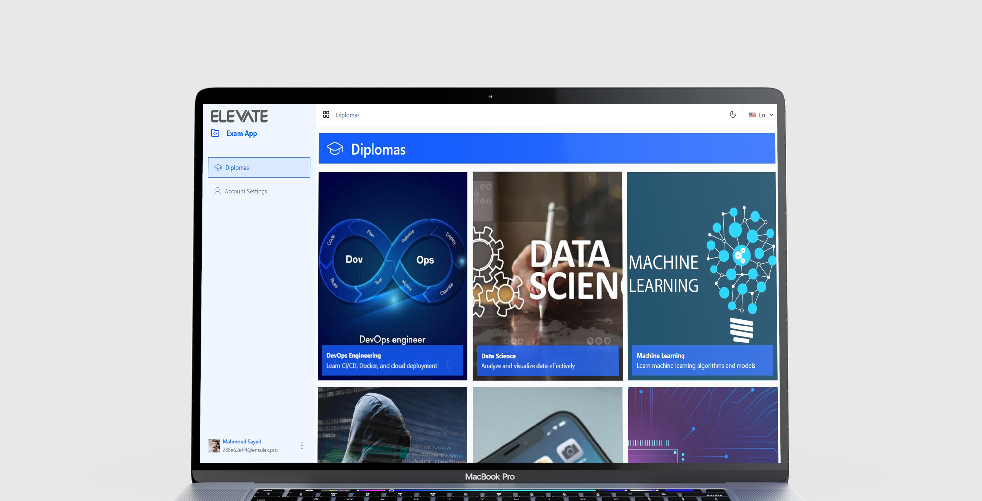This screenshot has height=501, width=982.
Task: Select Diplomas in the sidebar
Action: coord(259,168)
